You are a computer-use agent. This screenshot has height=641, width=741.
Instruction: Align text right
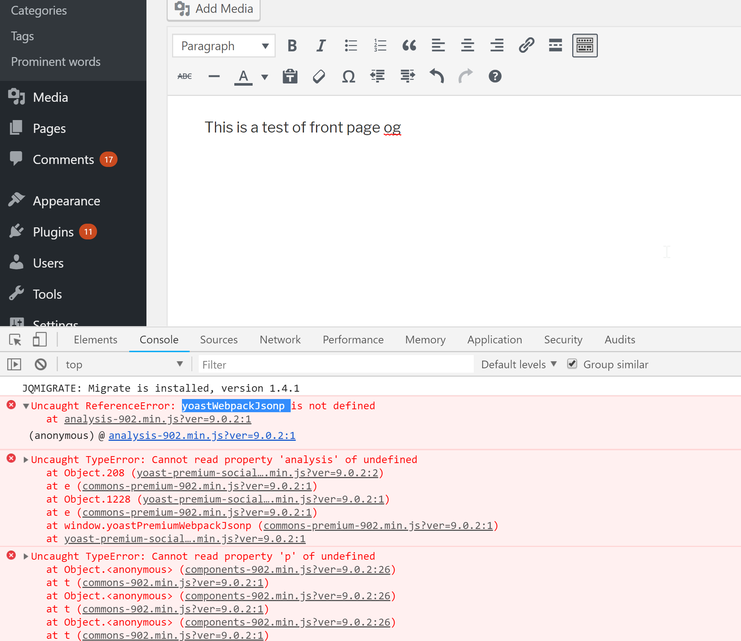(x=497, y=46)
